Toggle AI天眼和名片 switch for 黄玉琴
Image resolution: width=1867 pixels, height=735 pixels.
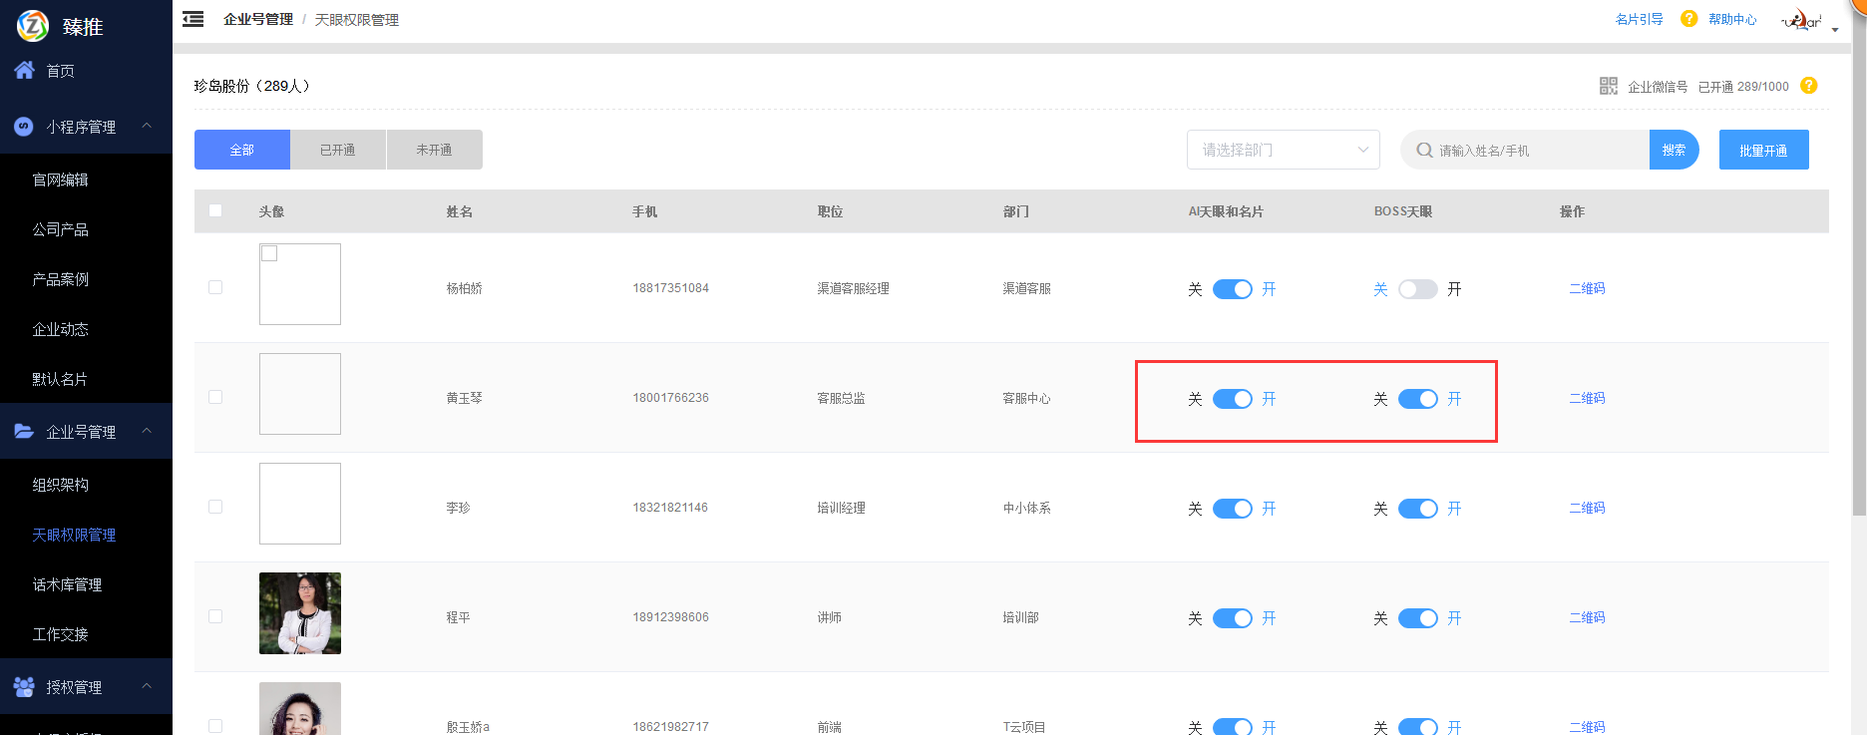click(1232, 399)
